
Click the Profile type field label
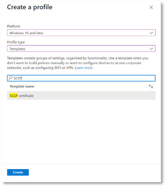coord(16,42)
